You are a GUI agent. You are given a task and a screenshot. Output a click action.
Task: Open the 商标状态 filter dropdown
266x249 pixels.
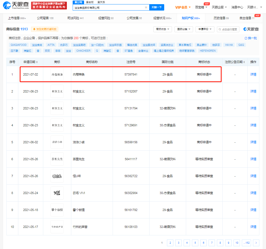(163, 29)
